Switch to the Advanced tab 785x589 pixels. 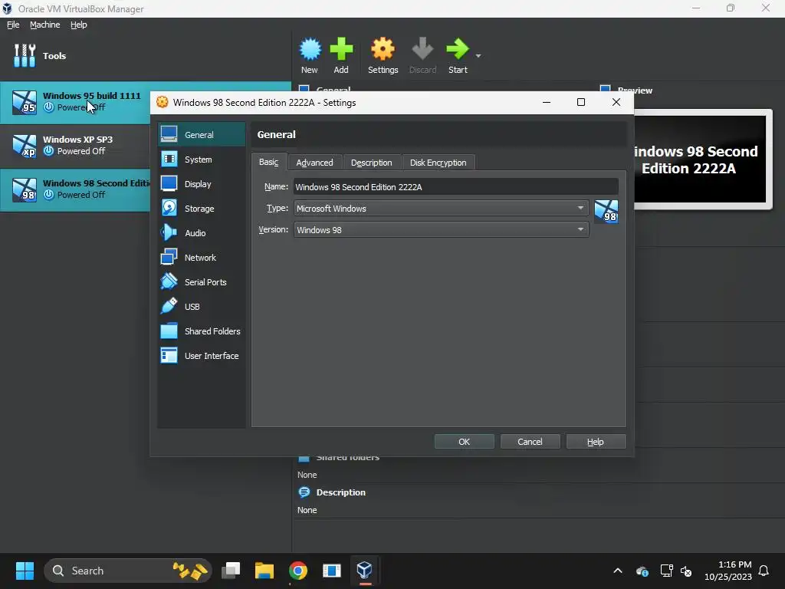[x=315, y=163]
